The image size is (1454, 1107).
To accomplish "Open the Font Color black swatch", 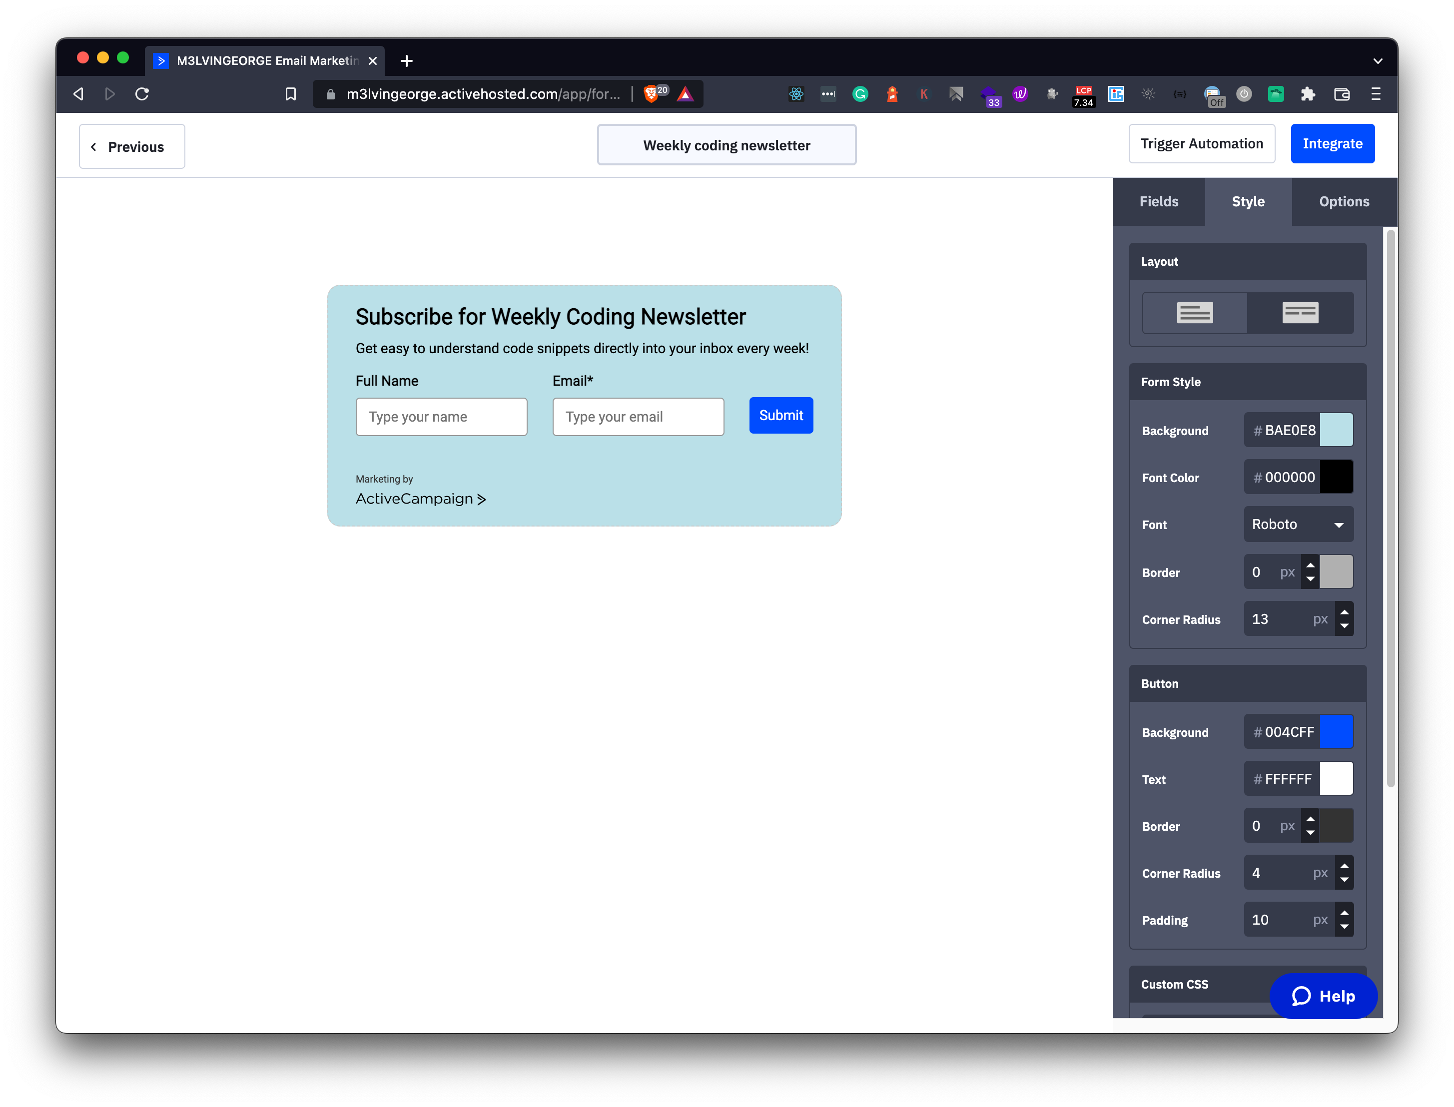I will (1336, 477).
